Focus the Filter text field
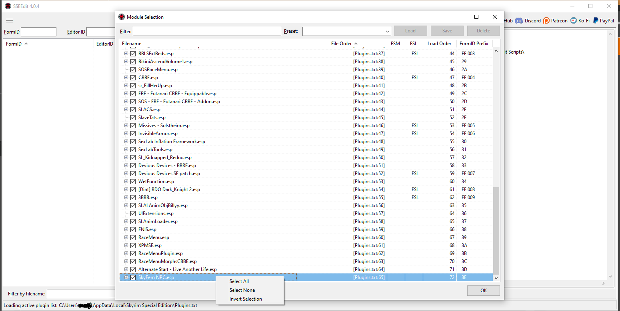Image resolution: width=620 pixels, height=311 pixels. click(207, 31)
